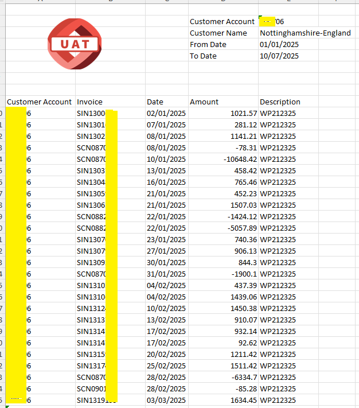Select the Nottinghamshire-England customer name cell
The height and width of the screenshot is (408, 359).
pos(305,33)
